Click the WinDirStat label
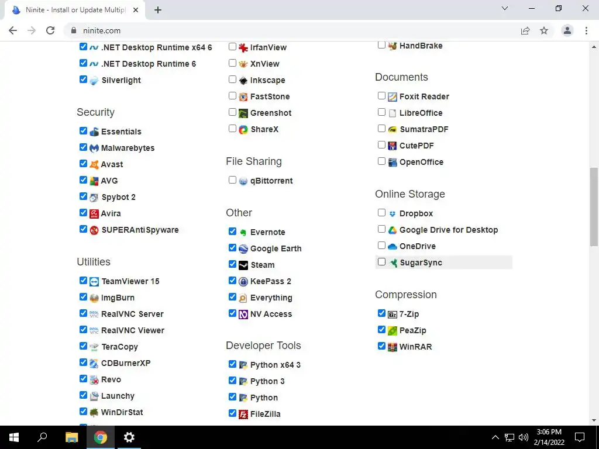 (x=122, y=413)
